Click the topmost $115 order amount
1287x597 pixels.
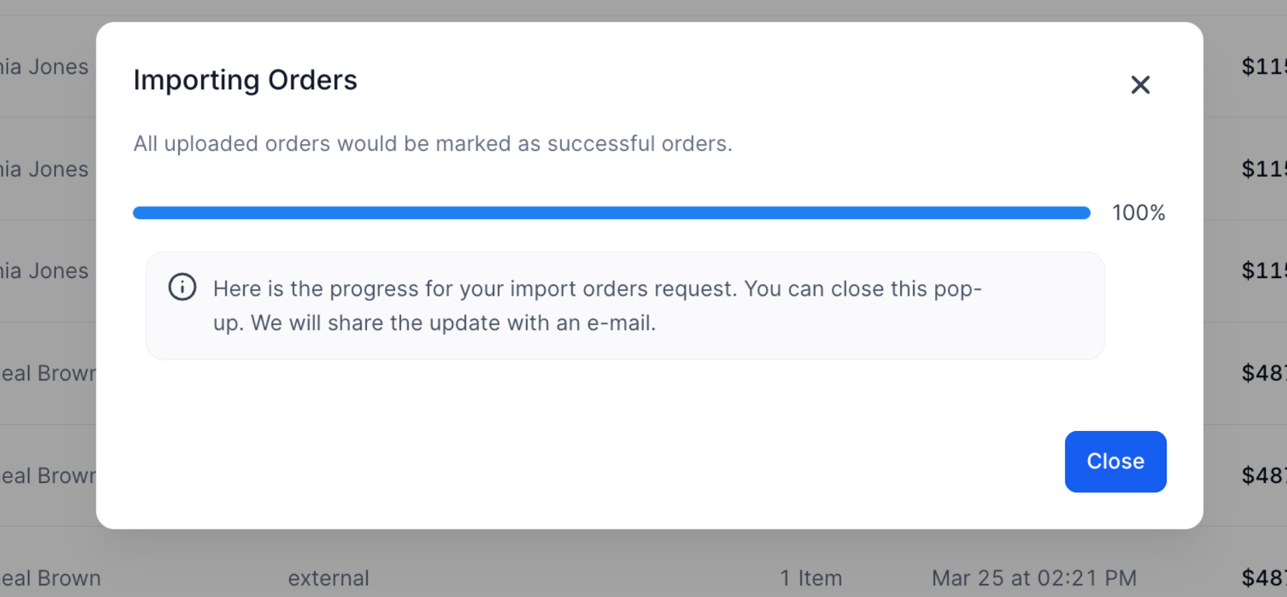(x=1263, y=67)
